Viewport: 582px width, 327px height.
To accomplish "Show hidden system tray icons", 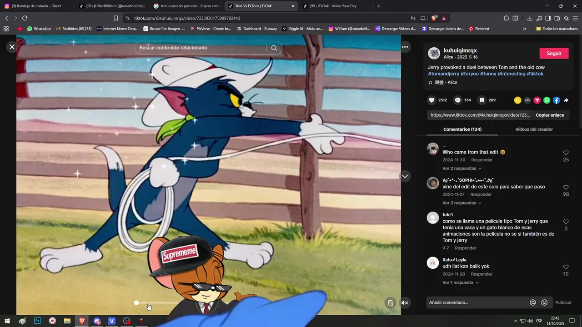I will [x=515, y=321].
